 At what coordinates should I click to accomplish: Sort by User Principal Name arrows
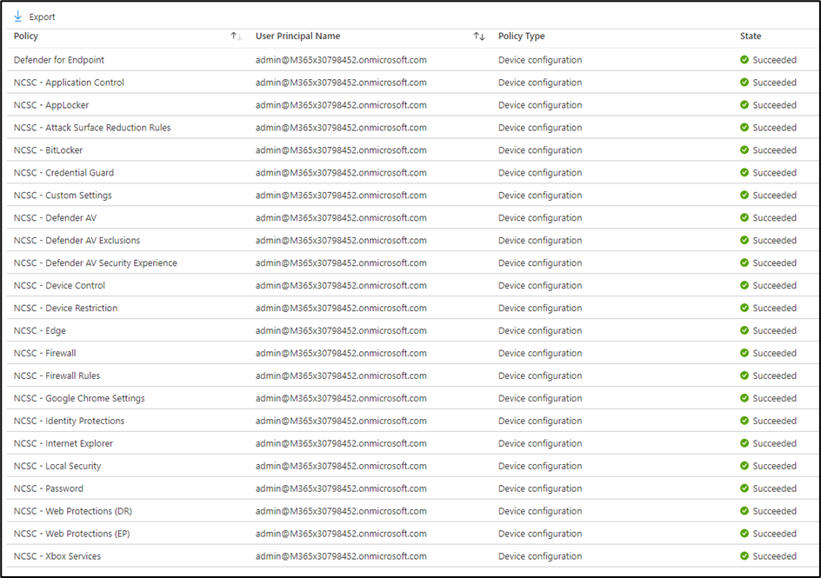479,37
